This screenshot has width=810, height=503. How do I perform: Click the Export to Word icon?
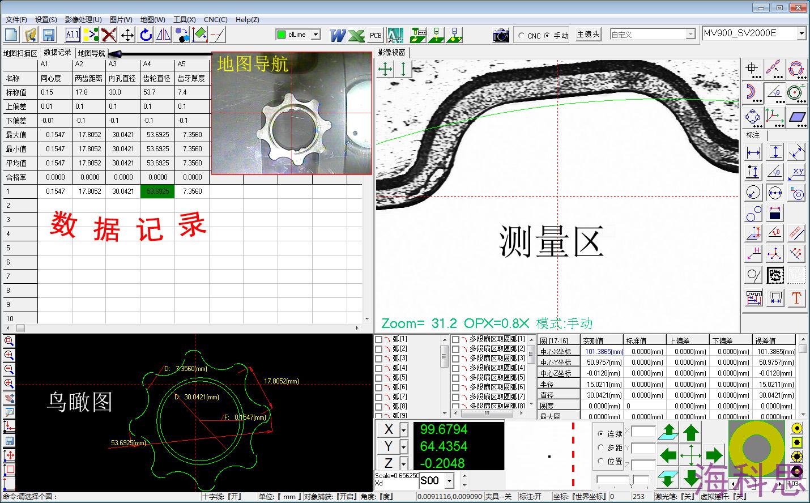(x=338, y=35)
